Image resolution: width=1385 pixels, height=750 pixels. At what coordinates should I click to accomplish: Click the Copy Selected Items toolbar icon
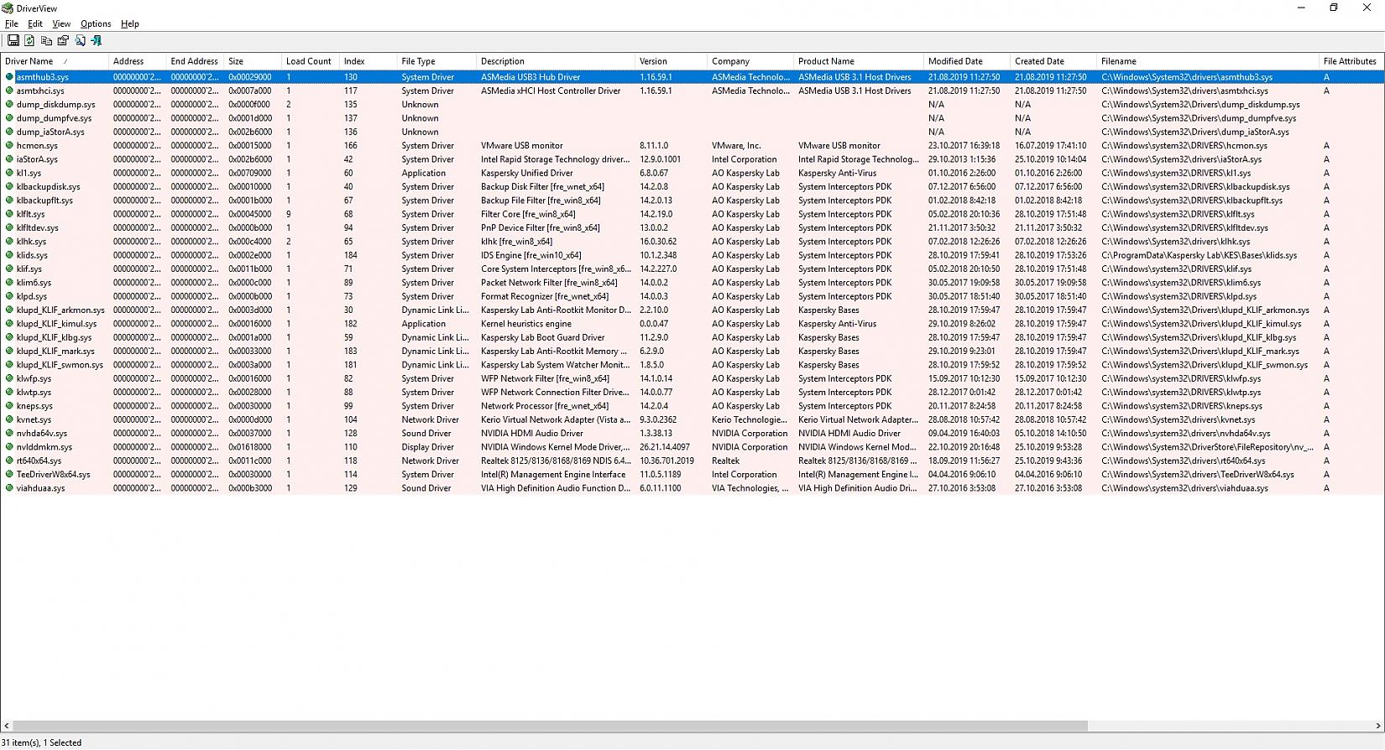click(46, 40)
